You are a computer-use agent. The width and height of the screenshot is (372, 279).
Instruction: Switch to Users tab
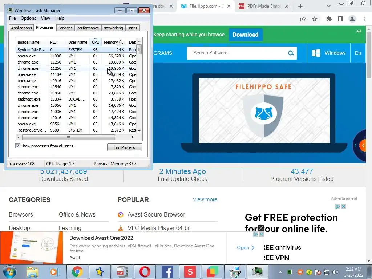[132, 28]
